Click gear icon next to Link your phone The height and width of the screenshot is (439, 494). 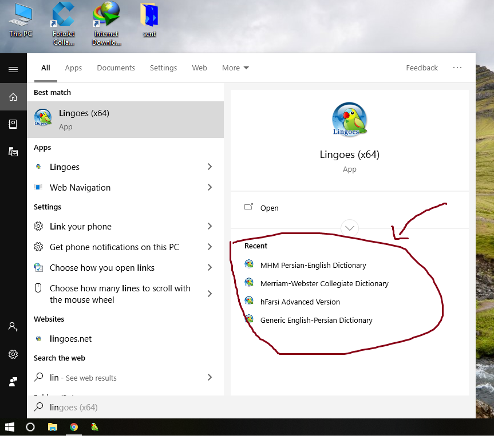tap(38, 226)
